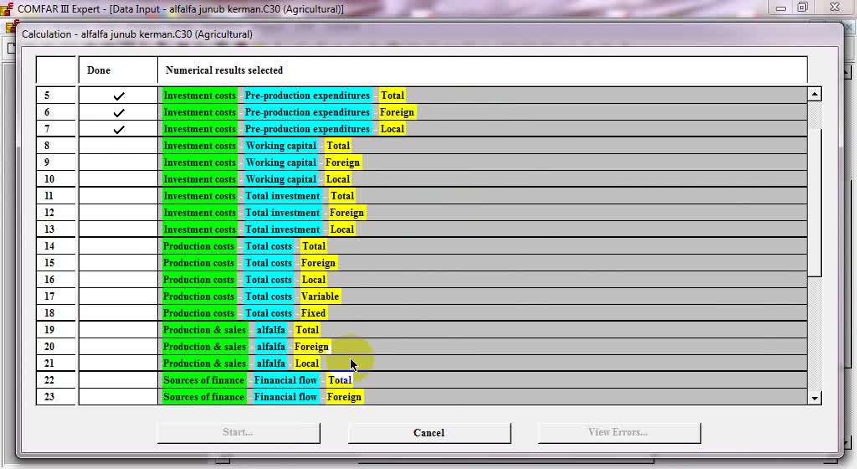Click the Done column header
Viewport: 857px width, 469px height.
tap(99, 70)
